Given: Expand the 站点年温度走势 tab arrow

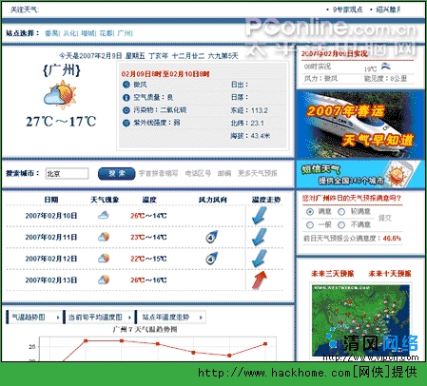Looking at the screenshot, I should [201, 318].
